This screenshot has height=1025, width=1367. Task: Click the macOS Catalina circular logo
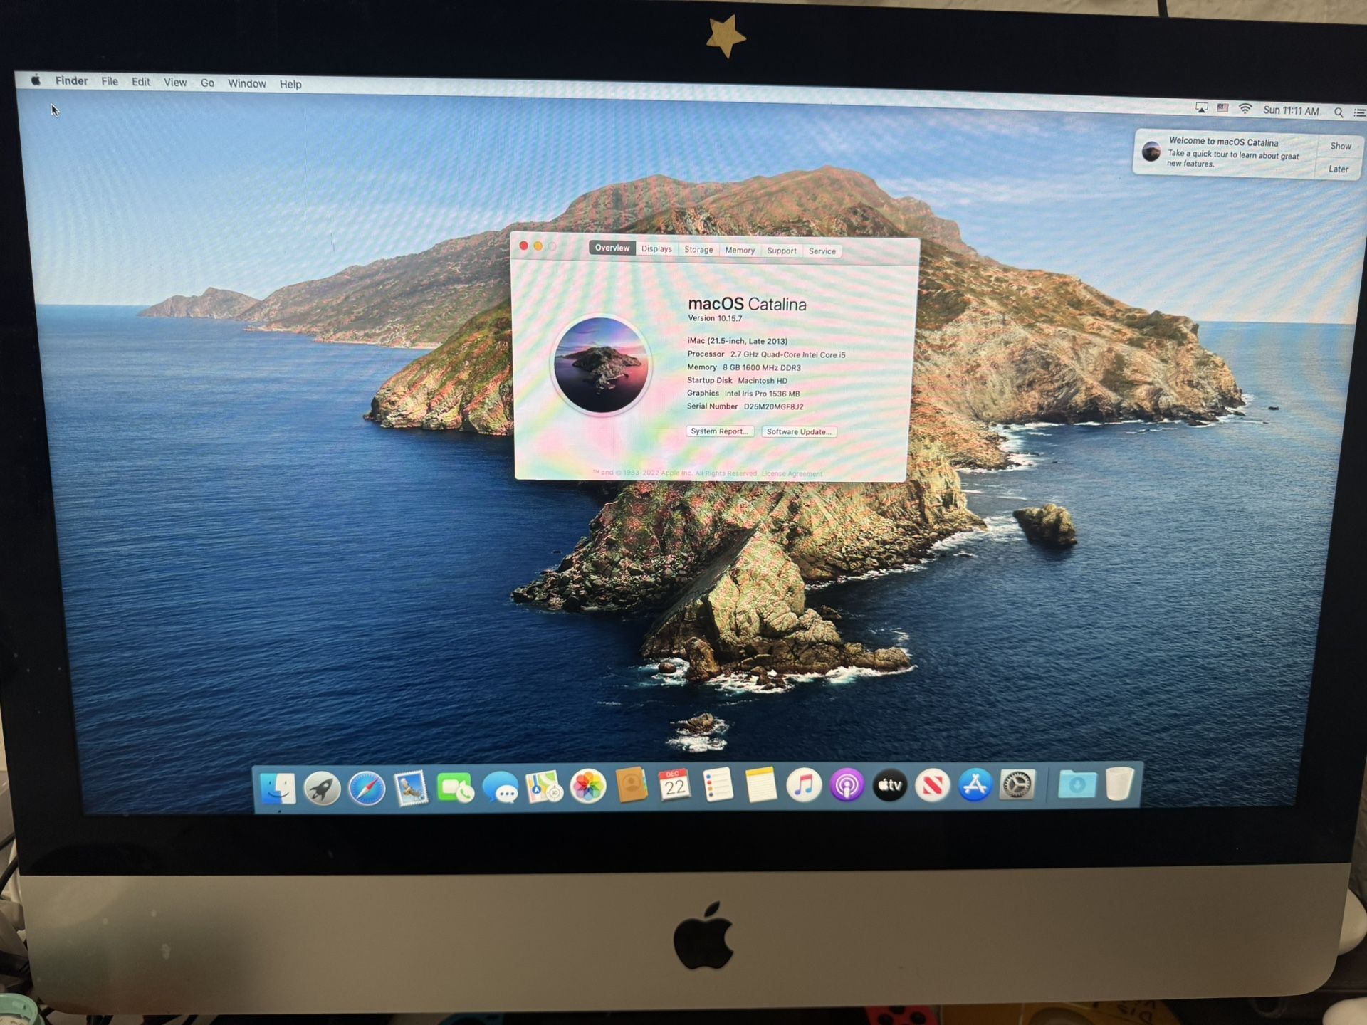(x=602, y=364)
